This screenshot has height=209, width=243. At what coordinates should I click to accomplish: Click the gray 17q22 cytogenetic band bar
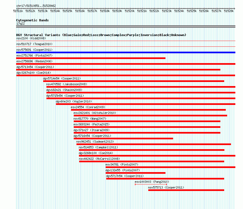pos(126,27)
